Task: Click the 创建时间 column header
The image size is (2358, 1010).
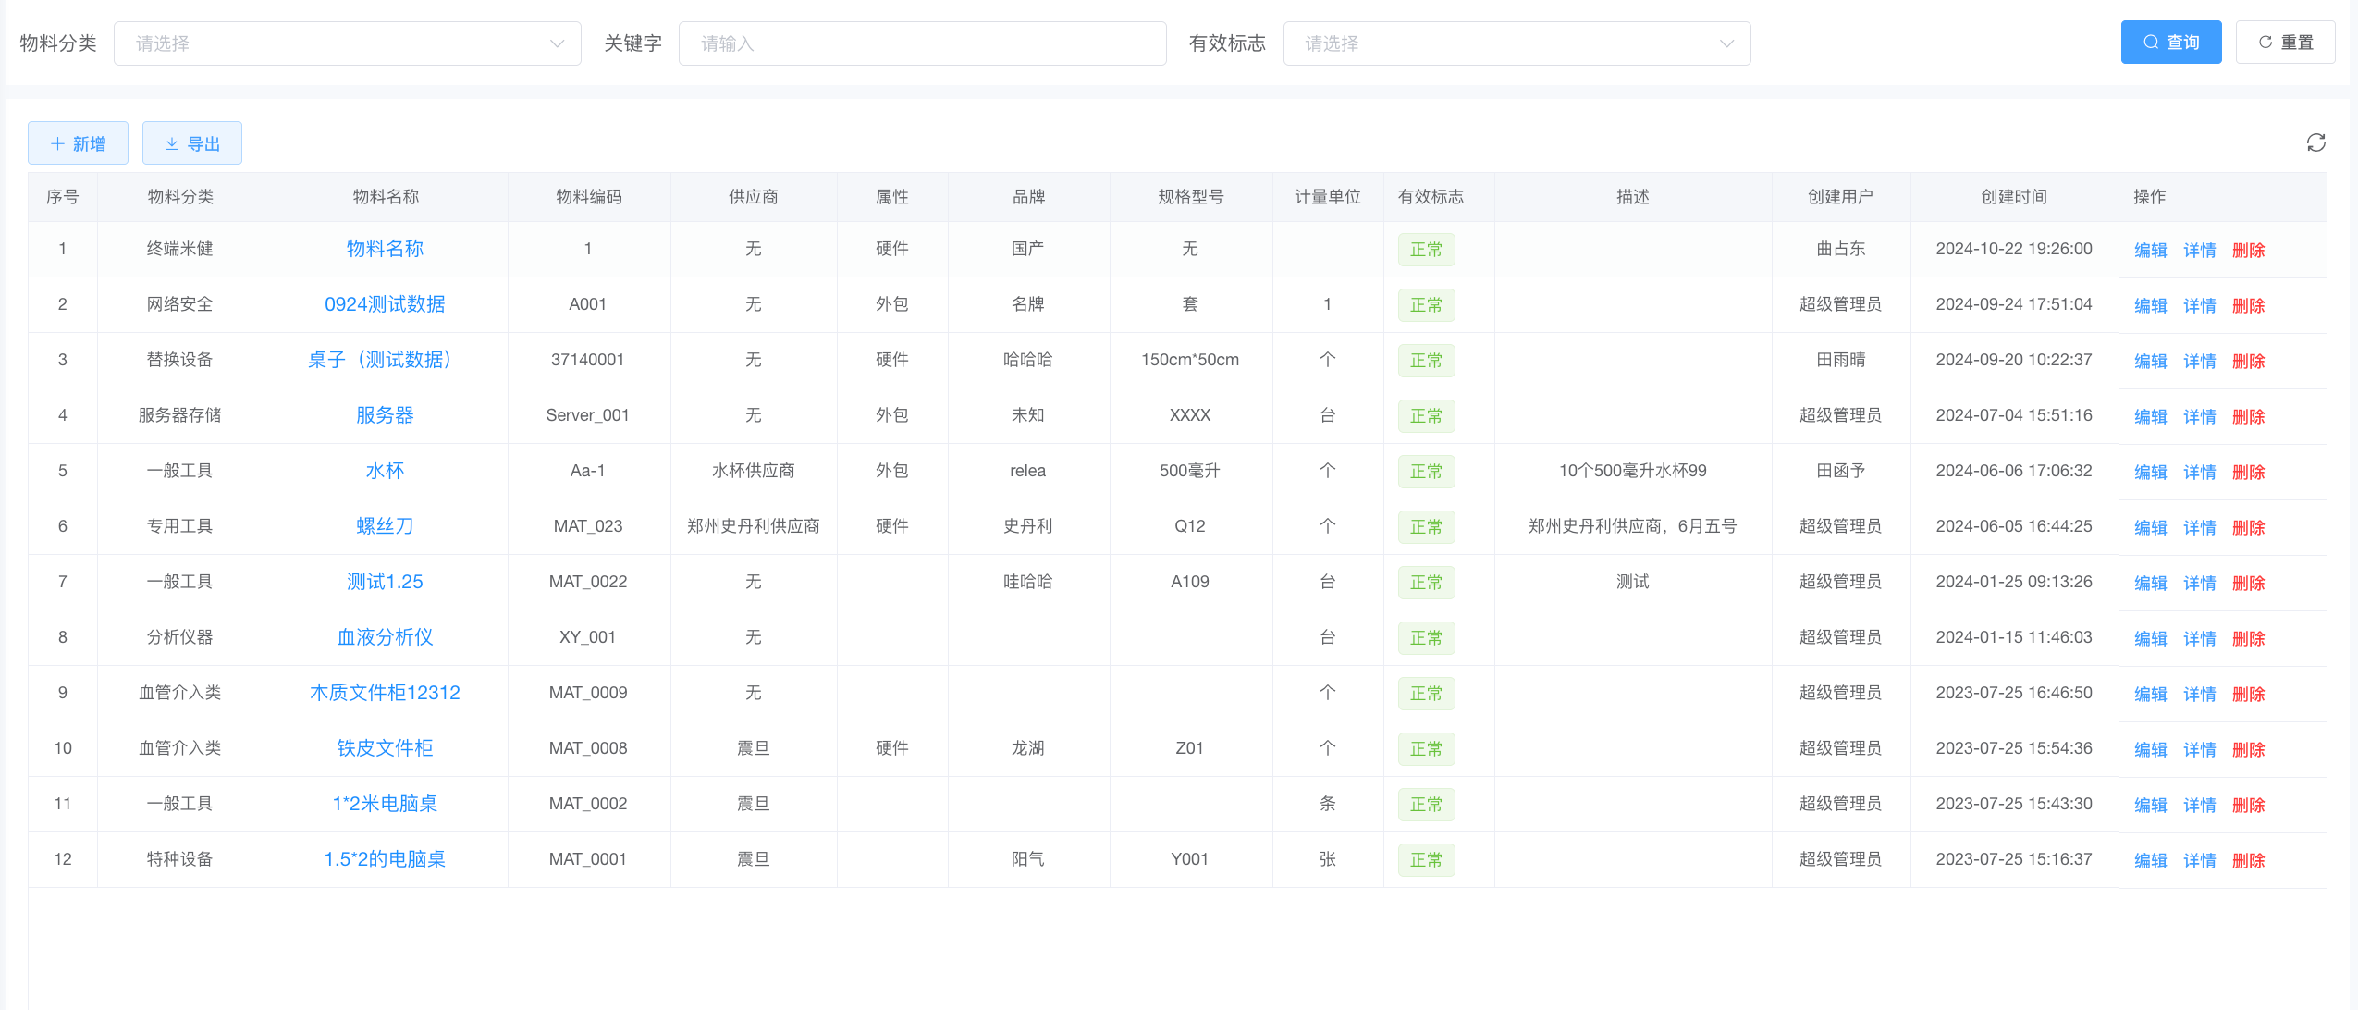Action: pyautogui.click(x=2013, y=197)
